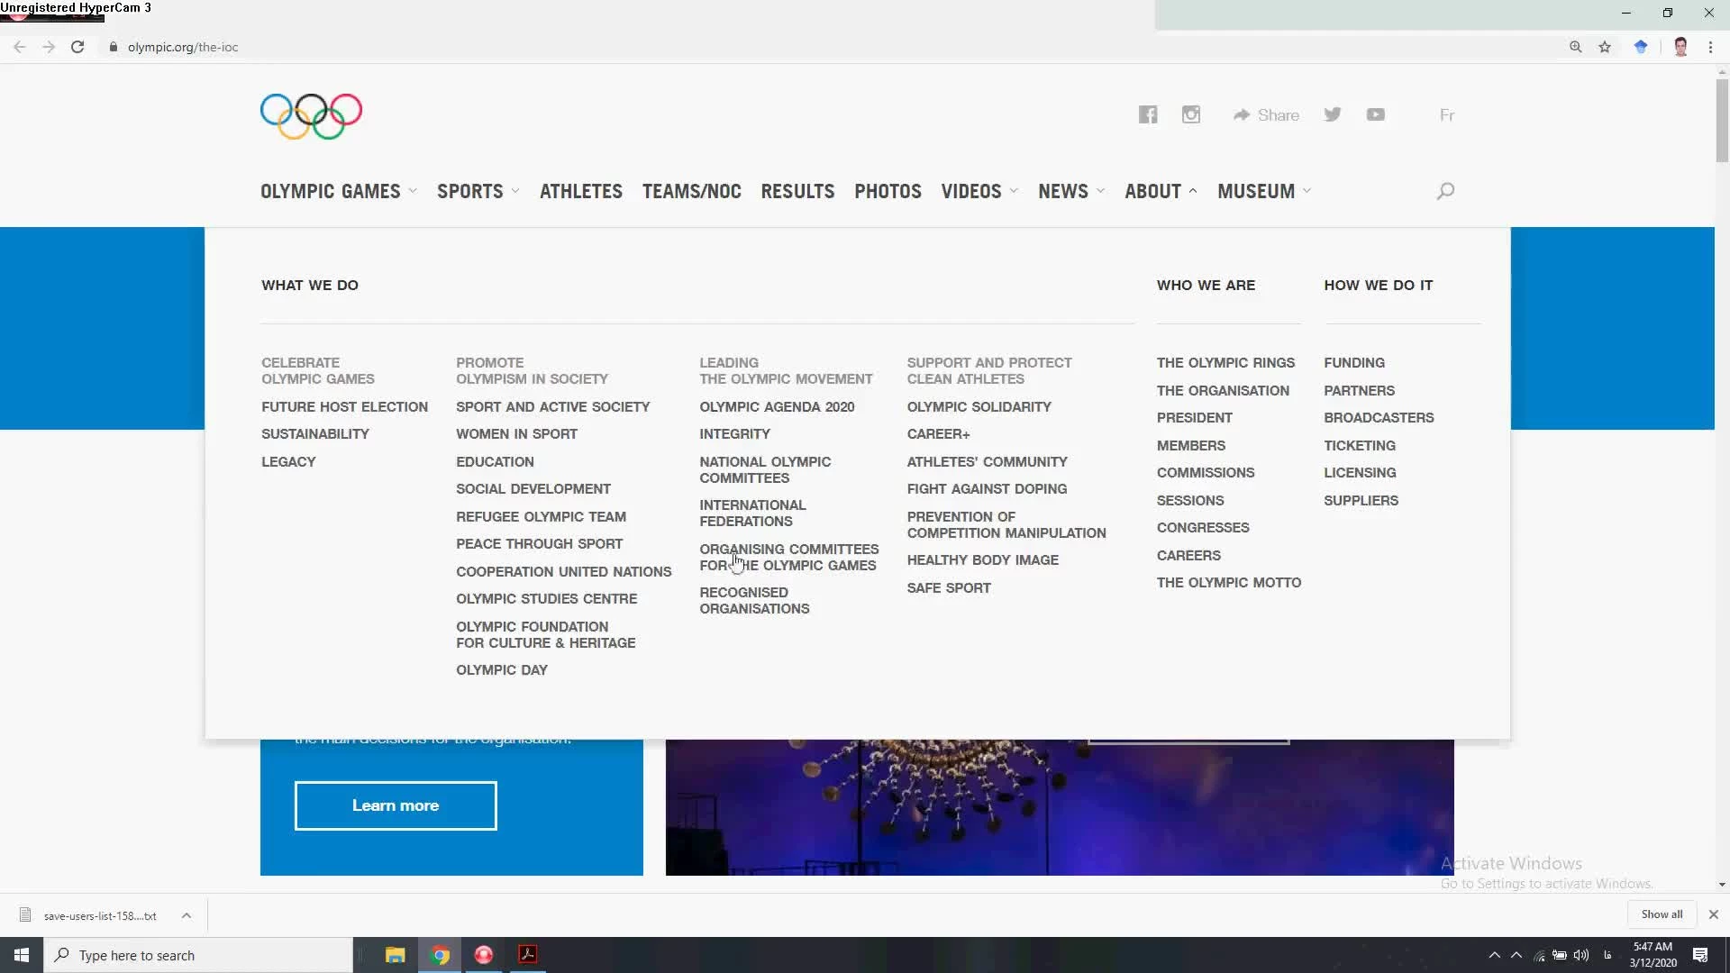Viewport: 1730px width, 973px height.
Task: Open the Chrome profile avatar
Action: point(1680,47)
